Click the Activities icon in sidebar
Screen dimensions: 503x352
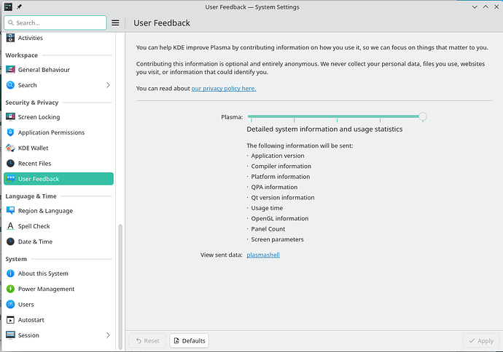[10, 38]
